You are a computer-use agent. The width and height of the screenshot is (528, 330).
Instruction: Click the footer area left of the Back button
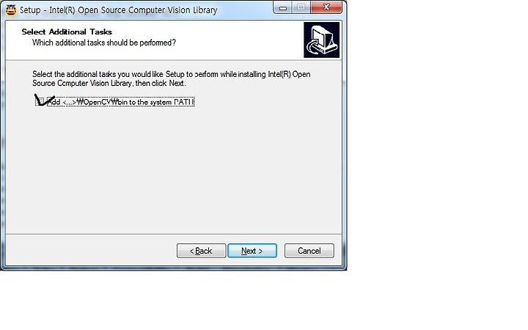[91, 251]
